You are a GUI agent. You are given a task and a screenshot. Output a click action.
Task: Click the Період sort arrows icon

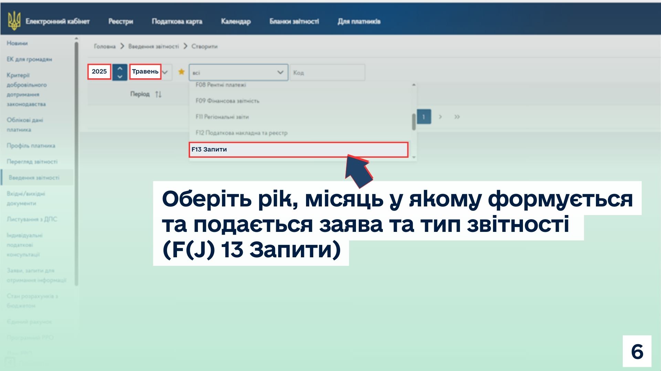click(x=158, y=94)
